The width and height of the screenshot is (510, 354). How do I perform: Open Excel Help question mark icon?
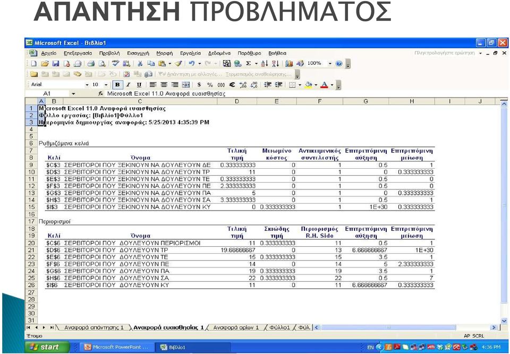coord(339,63)
